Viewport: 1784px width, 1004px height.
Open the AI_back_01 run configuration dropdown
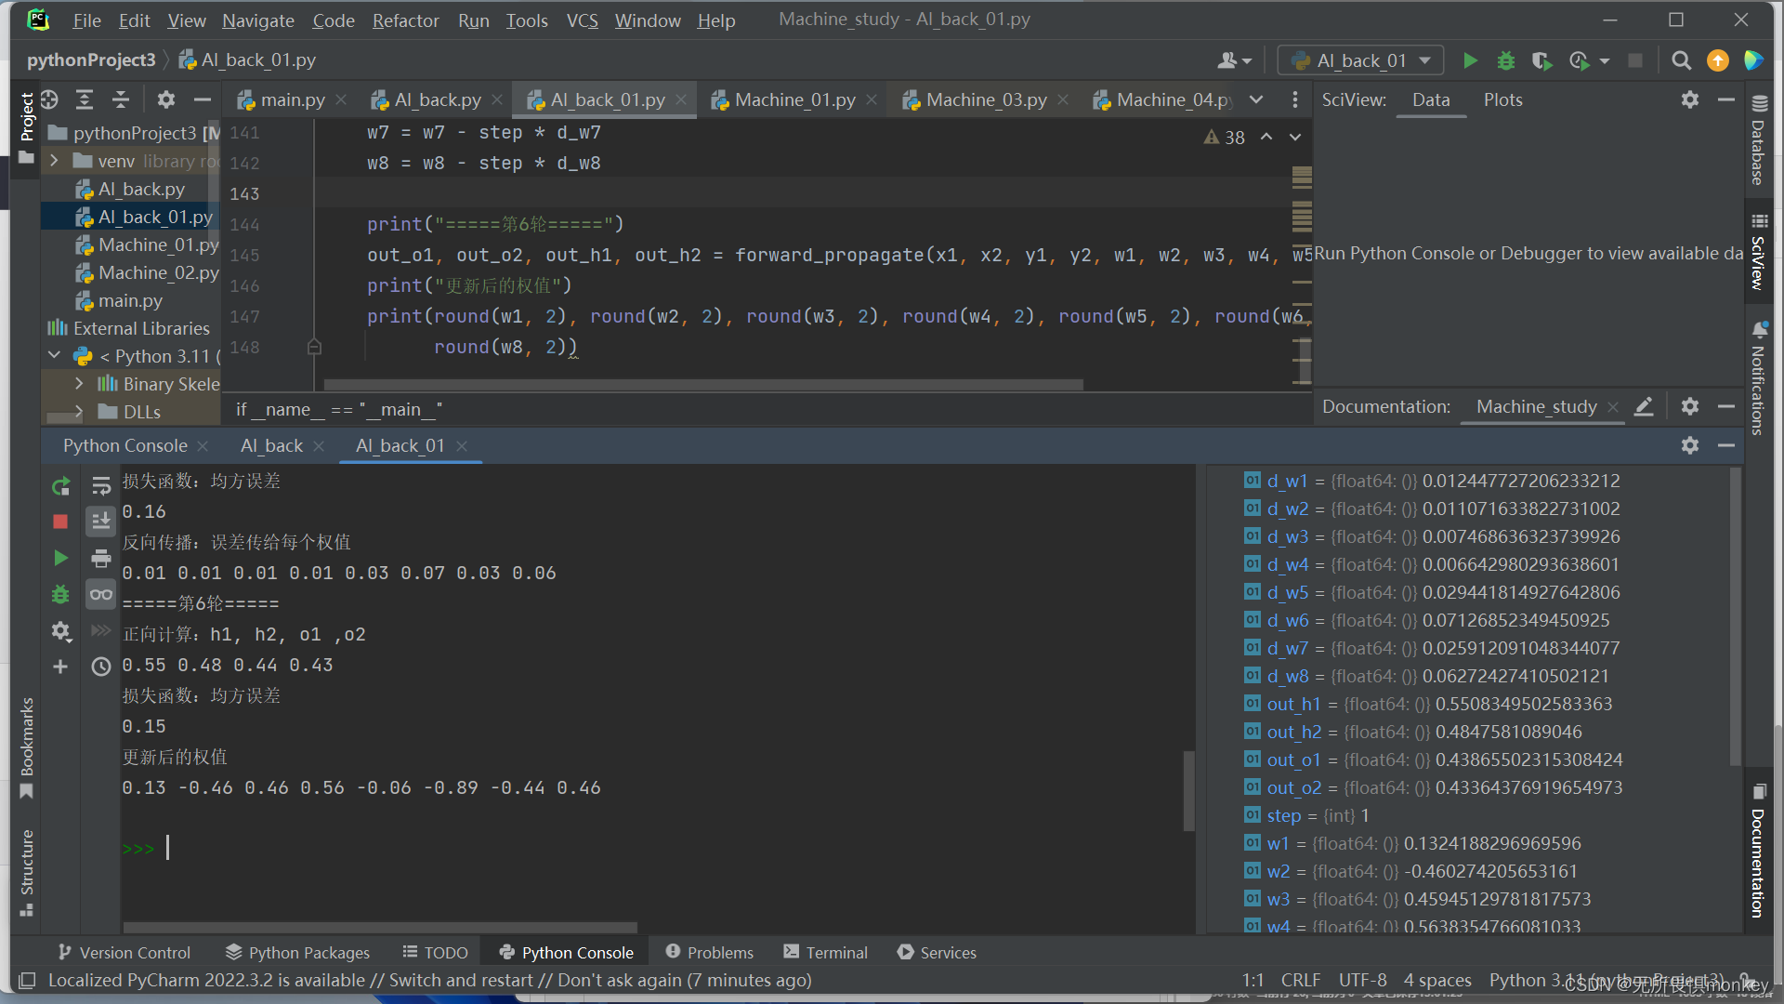tap(1361, 60)
